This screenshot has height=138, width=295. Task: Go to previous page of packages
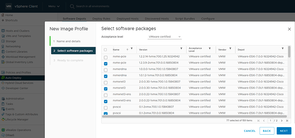pos(264,121)
